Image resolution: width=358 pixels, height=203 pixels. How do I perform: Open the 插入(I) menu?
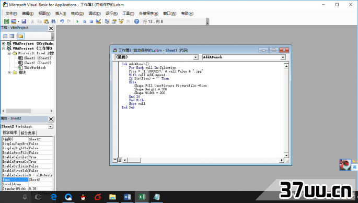(61, 14)
